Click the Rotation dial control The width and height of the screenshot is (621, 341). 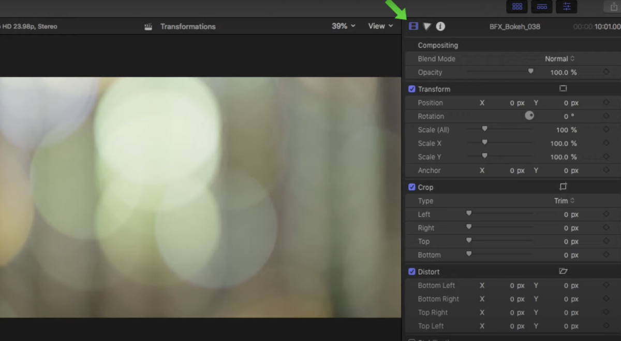pyautogui.click(x=529, y=116)
